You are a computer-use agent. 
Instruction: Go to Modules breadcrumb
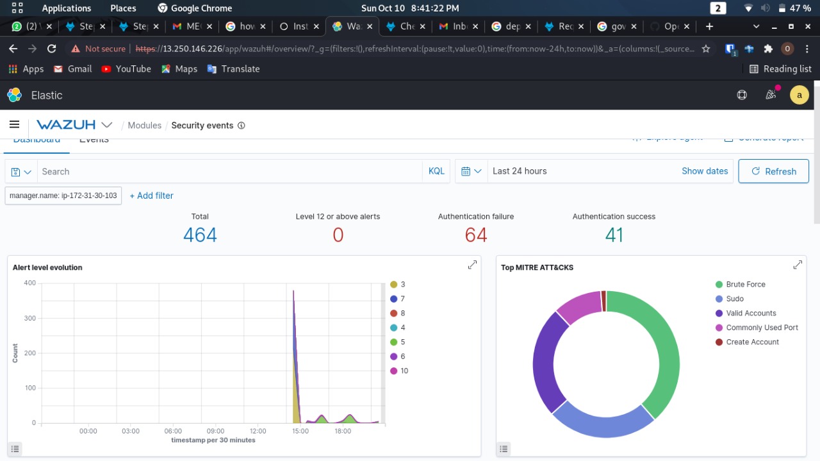pos(145,125)
